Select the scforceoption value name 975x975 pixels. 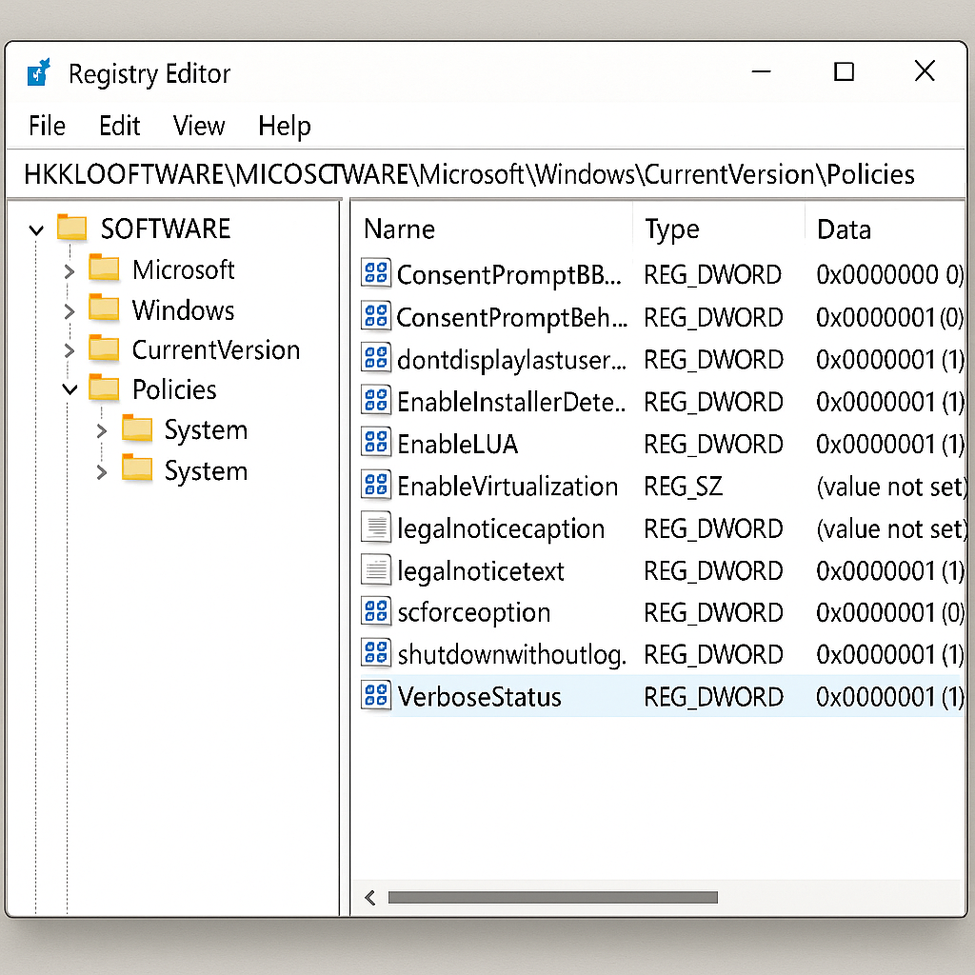[x=474, y=613]
